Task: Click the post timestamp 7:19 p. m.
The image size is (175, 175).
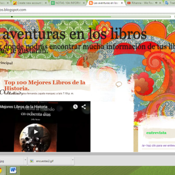Action: tap(68, 94)
